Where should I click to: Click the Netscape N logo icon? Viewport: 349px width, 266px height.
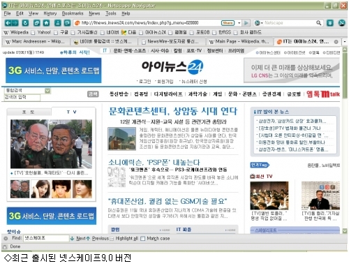[x=341, y=23]
